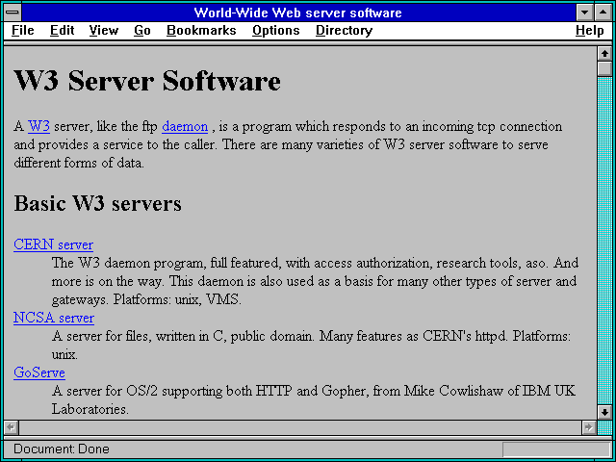Image resolution: width=616 pixels, height=462 pixels.
Task: Click the text 'different forms of data.'
Action: pos(79,163)
